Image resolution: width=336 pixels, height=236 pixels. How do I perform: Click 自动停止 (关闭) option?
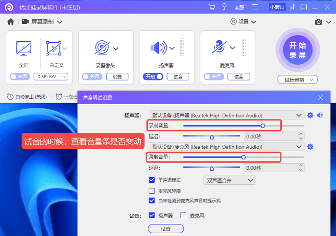click(x=31, y=97)
